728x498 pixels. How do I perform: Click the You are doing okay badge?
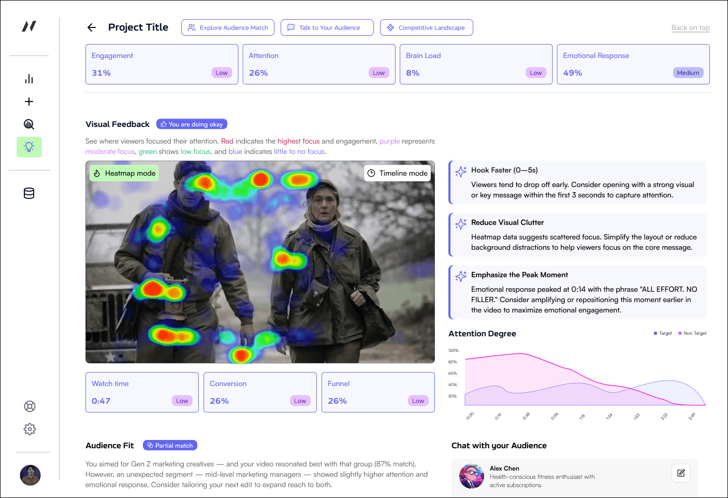click(192, 124)
